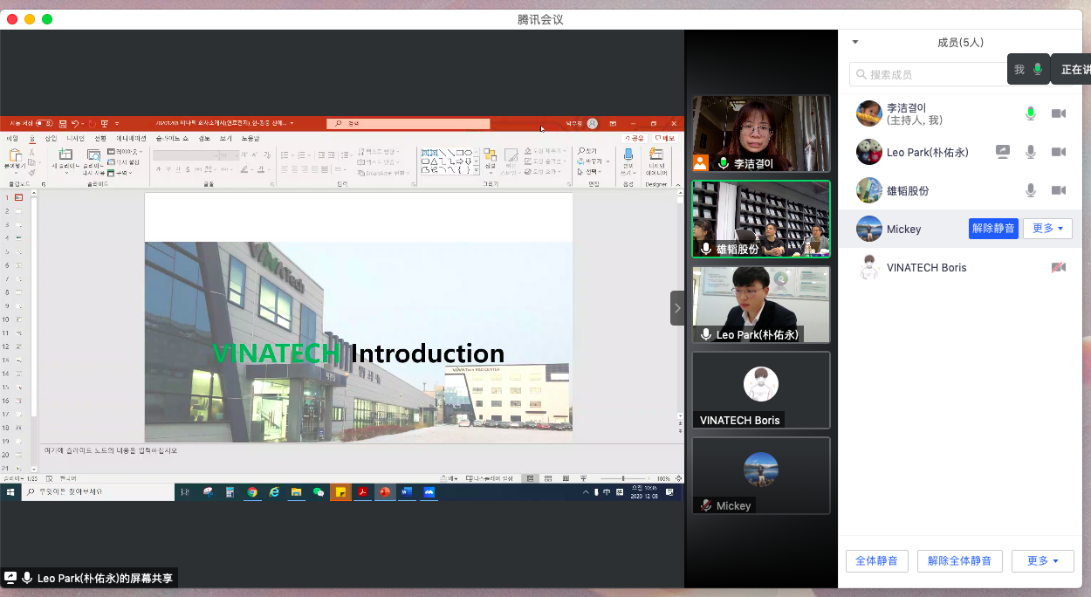Click the floating green microphone next to 我
This screenshot has height=597, width=1091.
[1037, 70]
